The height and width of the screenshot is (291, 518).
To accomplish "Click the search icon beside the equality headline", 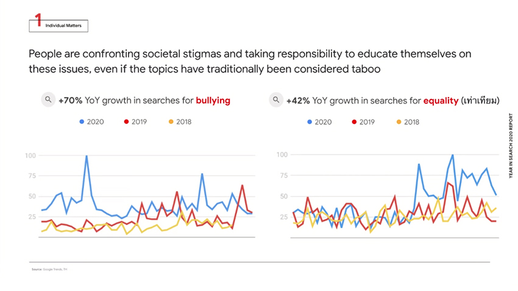I will pyautogui.click(x=276, y=100).
